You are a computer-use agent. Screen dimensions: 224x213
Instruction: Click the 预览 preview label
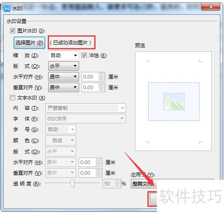(140, 46)
